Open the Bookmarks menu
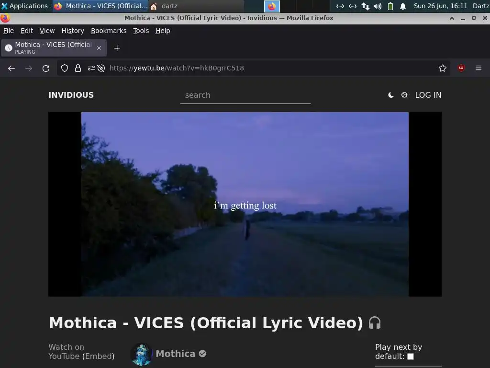Screen dimensions: 490x368 coord(109,31)
